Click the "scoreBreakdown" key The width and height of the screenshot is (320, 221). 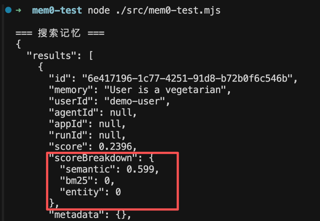point(93,158)
